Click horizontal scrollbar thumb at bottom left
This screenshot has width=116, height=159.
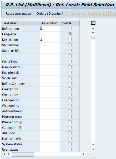(x=23, y=155)
